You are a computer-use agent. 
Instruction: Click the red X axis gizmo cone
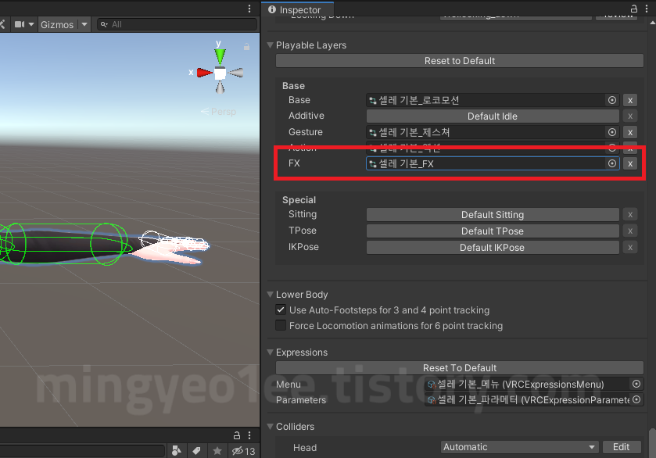coord(204,73)
